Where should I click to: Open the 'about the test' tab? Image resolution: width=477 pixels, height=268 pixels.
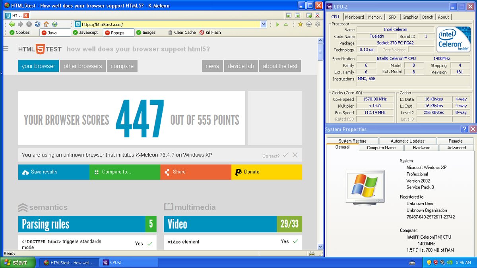280,66
